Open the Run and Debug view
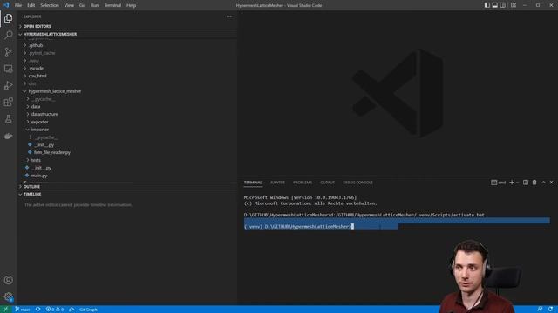 pyautogui.click(x=8, y=85)
